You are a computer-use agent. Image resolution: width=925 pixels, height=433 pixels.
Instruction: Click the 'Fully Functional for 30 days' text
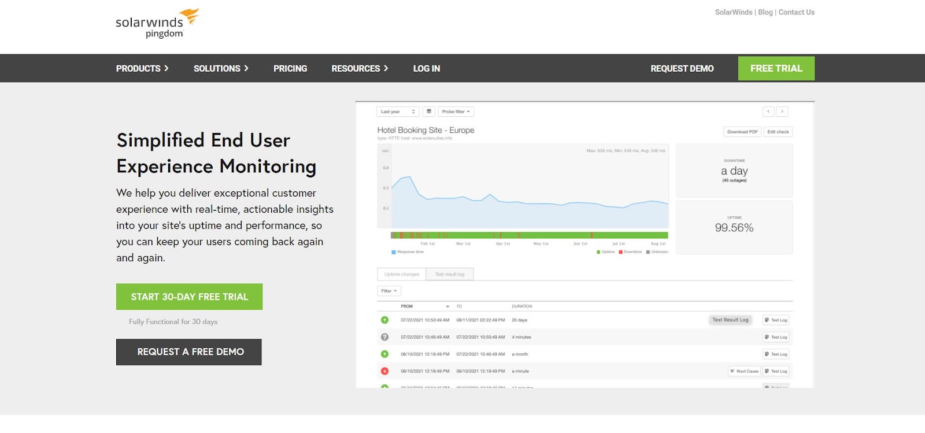pos(173,321)
